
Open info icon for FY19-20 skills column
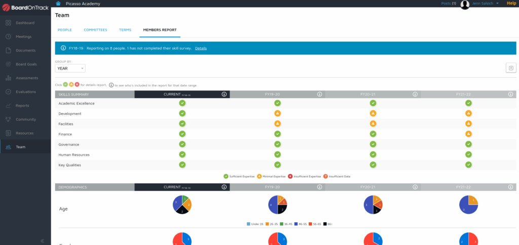pos(319,94)
